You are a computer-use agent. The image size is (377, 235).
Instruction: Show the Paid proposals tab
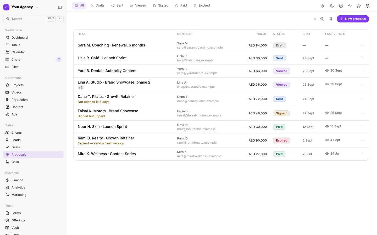pyautogui.click(x=181, y=5)
